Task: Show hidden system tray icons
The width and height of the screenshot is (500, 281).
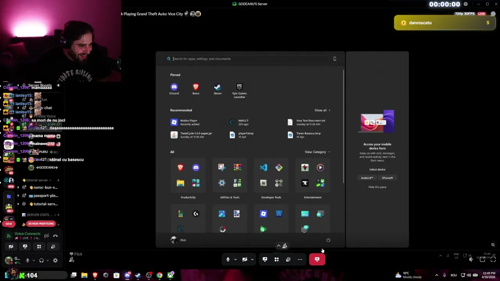Action: (437, 275)
